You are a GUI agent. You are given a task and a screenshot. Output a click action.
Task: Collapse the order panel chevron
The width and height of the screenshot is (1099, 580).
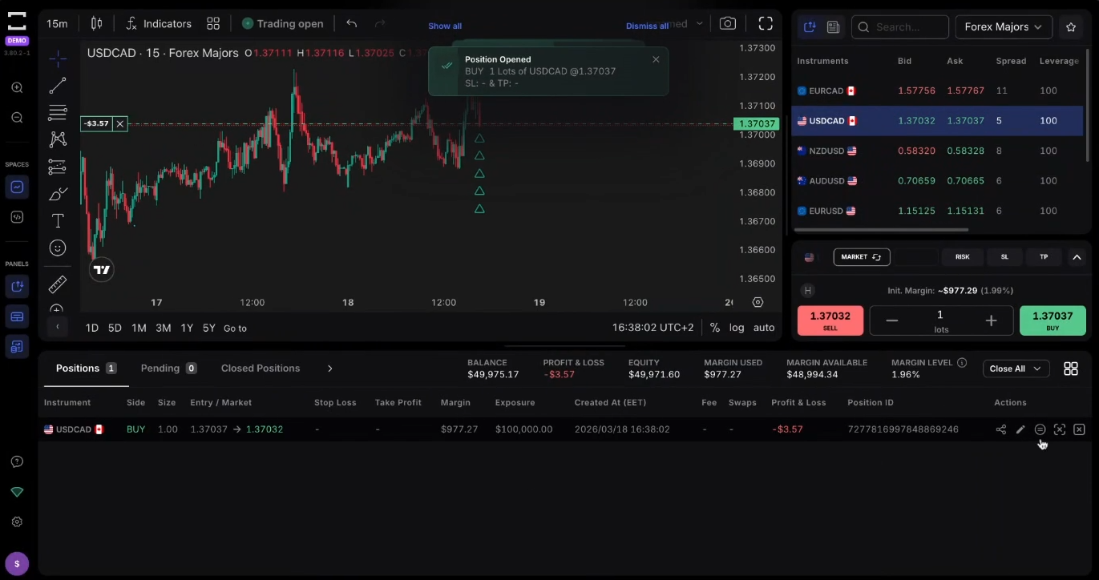1077,257
